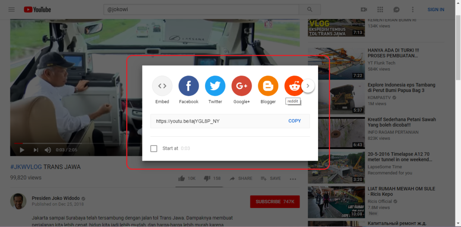This screenshot has height=227, width=461.
Task: Click SAVE to add to playlist
Action: pos(271,179)
